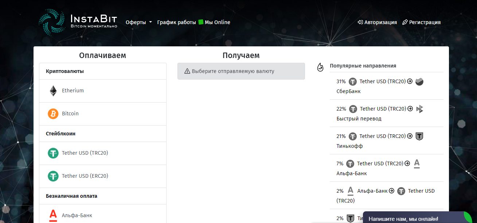477x223 pixels.
Task: Pick the 31% Tether to СберБанк direction
Action: click(x=387, y=86)
